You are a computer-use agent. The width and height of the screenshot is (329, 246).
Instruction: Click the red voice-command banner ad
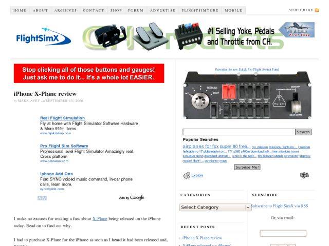point(89,73)
